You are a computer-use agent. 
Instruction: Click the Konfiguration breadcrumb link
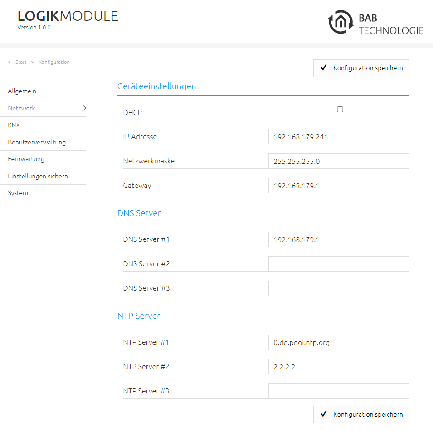[x=54, y=62]
